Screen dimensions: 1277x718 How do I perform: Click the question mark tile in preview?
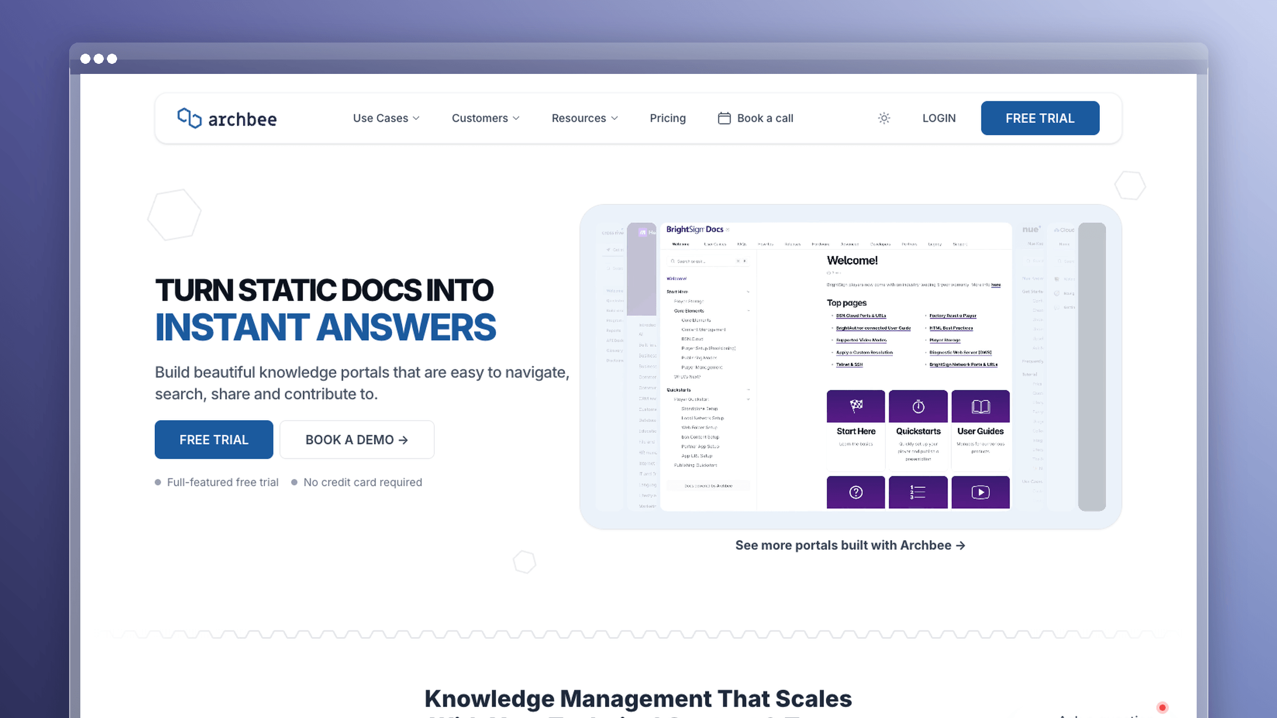pos(856,492)
